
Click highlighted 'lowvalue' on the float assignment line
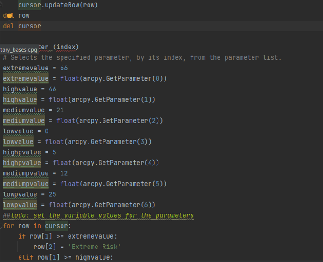click(x=18, y=142)
